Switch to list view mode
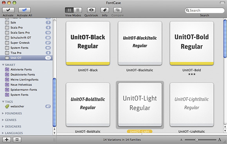 click(78, 10)
